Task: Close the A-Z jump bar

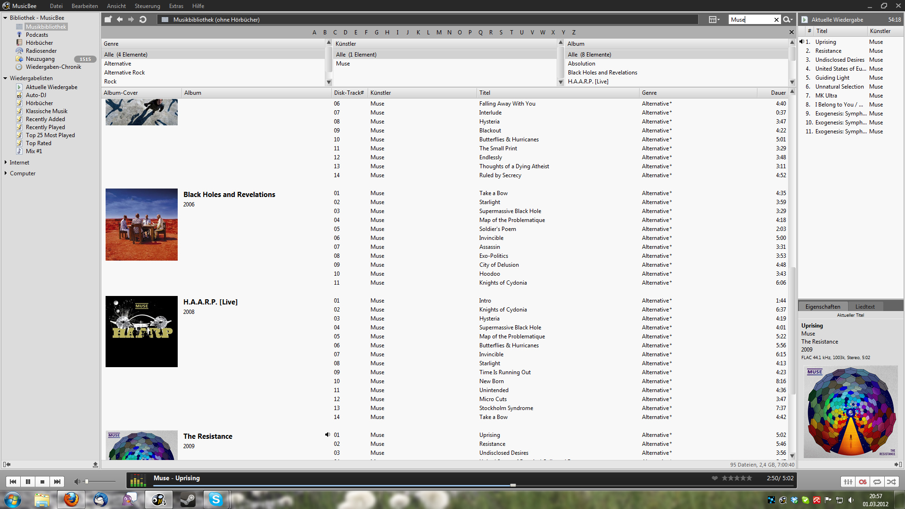Action: pos(791,32)
